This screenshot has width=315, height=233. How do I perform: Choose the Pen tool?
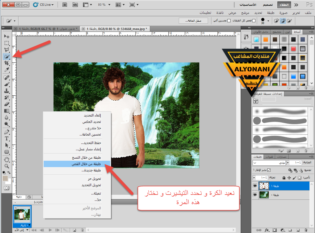(x=7, y=132)
